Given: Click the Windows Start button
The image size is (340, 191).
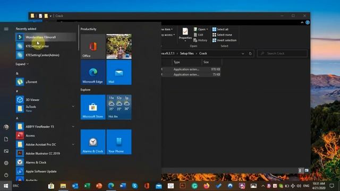Looking at the screenshot, I should pos(6,186).
